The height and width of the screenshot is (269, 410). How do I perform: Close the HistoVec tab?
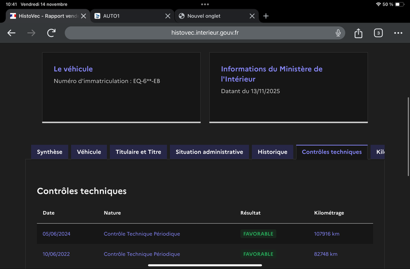tap(84, 16)
